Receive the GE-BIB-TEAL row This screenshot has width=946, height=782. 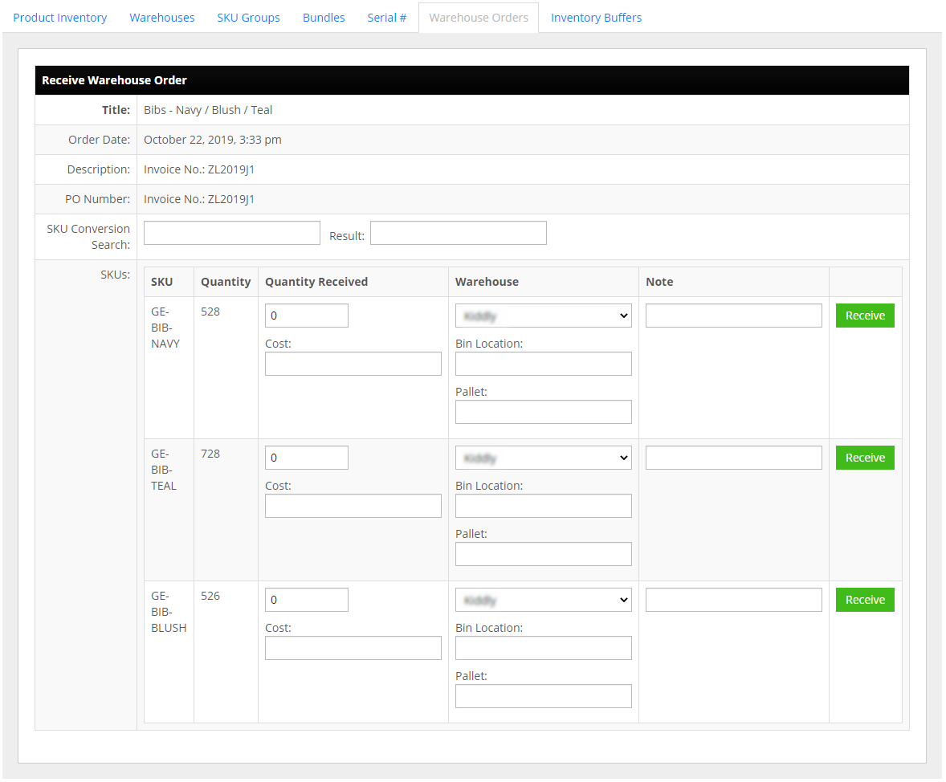[865, 458]
